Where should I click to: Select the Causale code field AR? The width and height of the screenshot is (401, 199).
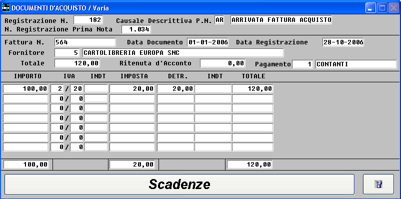(x=219, y=20)
